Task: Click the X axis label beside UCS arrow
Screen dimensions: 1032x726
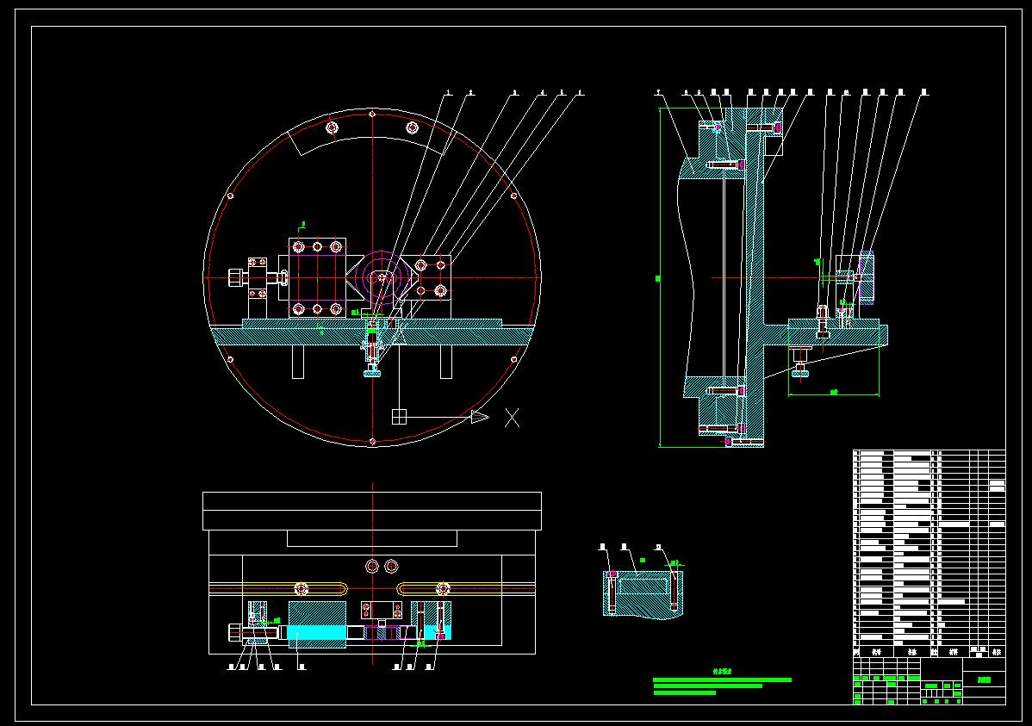Action: click(512, 418)
